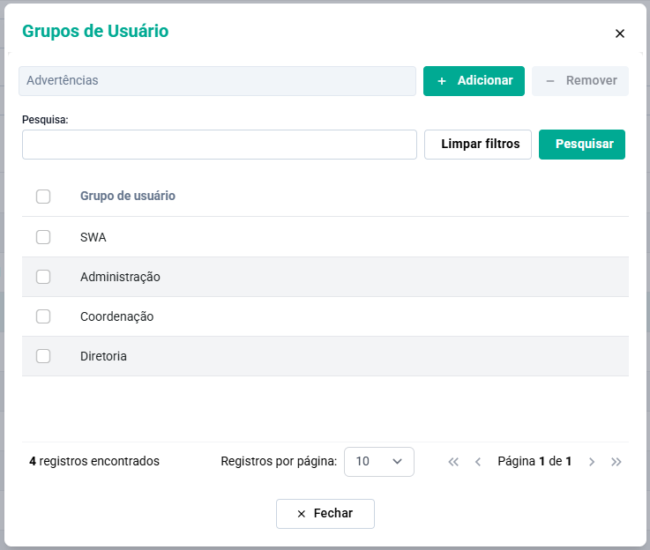Go to next page arrow
This screenshot has height=550, width=650.
[x=592, y=462]
